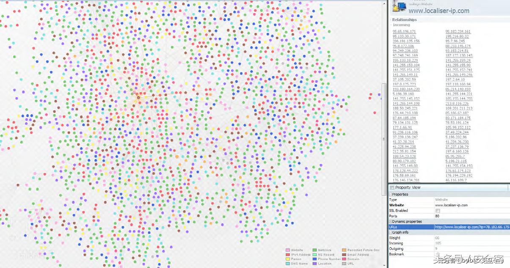Toggle the SSL Enabled checkbox
Screen dimensions: 510x268
click(438, 211)
